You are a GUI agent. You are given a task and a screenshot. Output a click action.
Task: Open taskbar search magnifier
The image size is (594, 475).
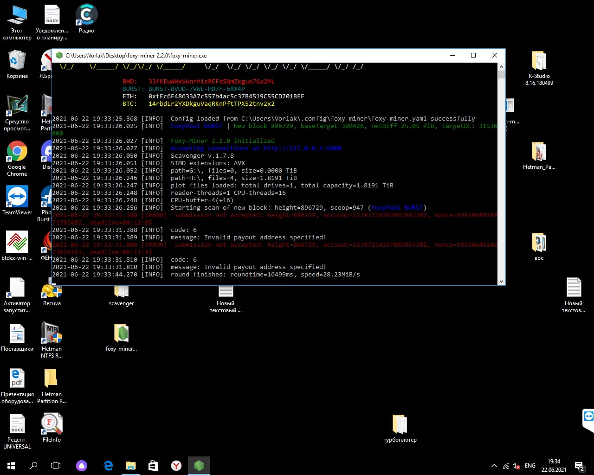[33, 465]
